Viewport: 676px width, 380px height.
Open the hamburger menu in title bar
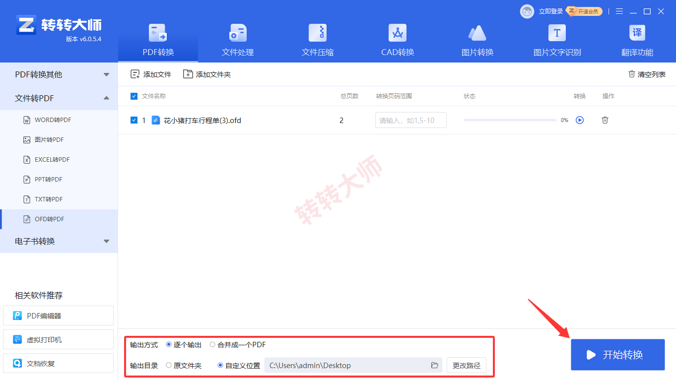[x=619, y=11]
